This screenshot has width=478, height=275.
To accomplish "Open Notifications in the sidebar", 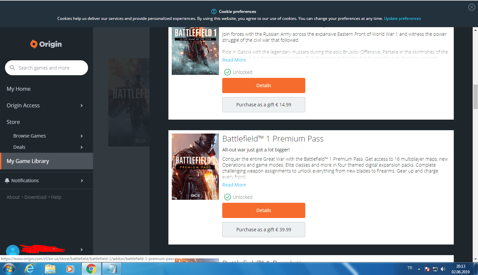I will pyautogui.click(x=25, y=181).
